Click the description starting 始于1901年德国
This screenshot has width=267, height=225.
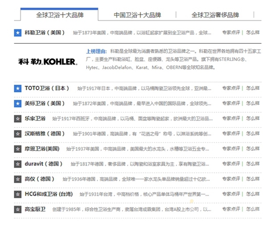(x=142, y=134)
